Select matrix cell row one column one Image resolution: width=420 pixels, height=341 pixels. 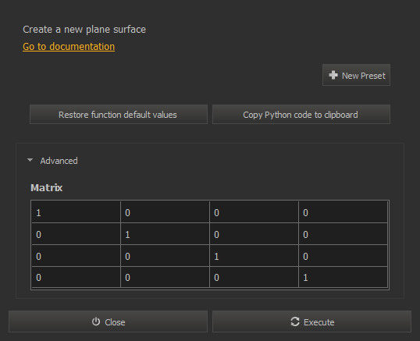76,212
